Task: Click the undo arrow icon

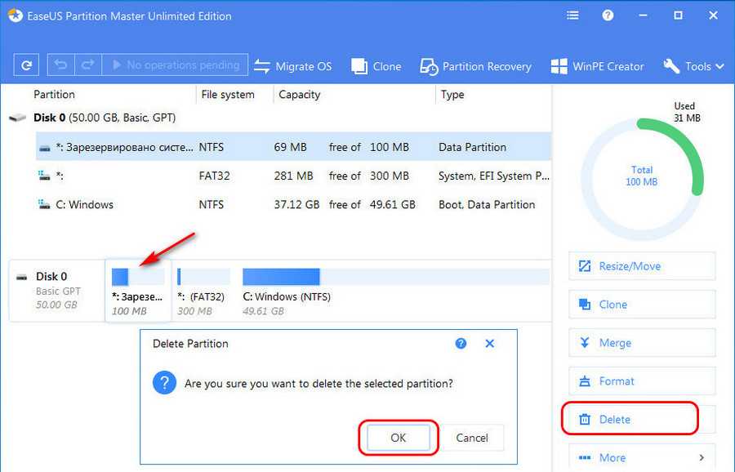Action: pos(61,65)
